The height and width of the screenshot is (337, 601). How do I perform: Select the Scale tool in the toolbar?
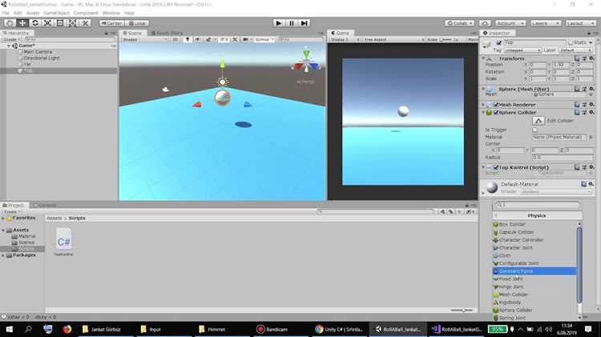coord(47,23)
